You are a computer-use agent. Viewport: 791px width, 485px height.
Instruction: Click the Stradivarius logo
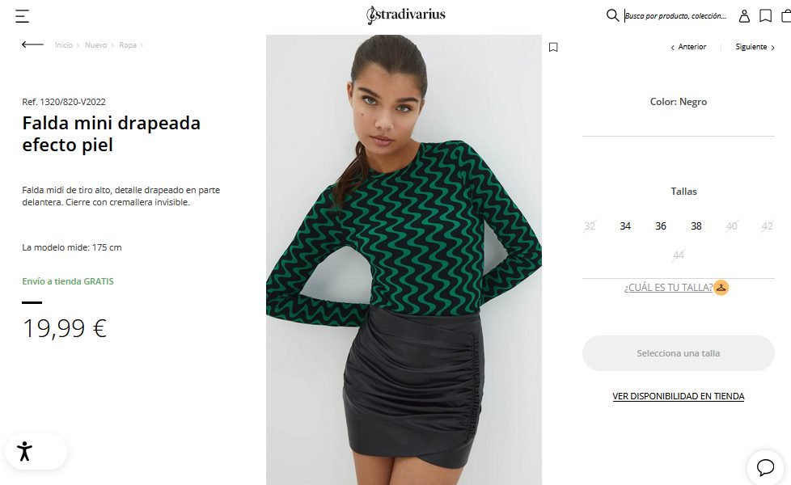pyautogui.click(x=406, y=15)
